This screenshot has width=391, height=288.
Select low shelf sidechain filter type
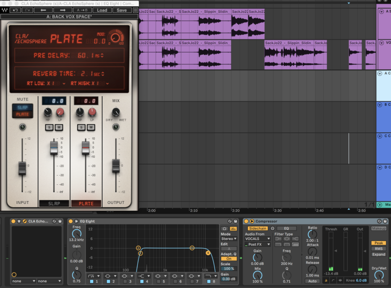278,239
